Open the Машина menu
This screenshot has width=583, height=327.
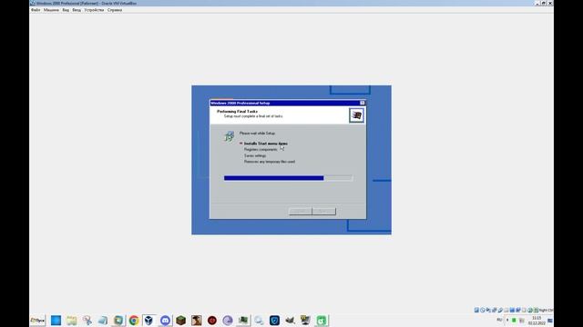point(51,10)
